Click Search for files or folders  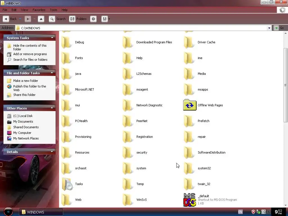pos(30,60)
